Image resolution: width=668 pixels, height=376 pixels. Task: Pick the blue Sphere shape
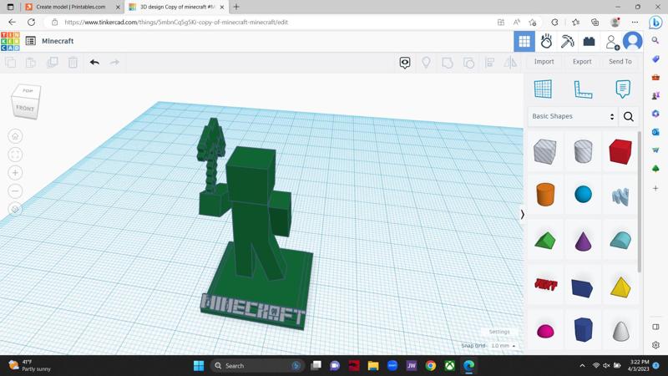[583, 194]
